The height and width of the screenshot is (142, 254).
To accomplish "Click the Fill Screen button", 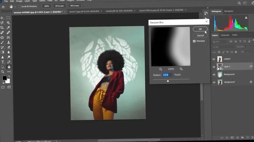I will pos(75,6).
